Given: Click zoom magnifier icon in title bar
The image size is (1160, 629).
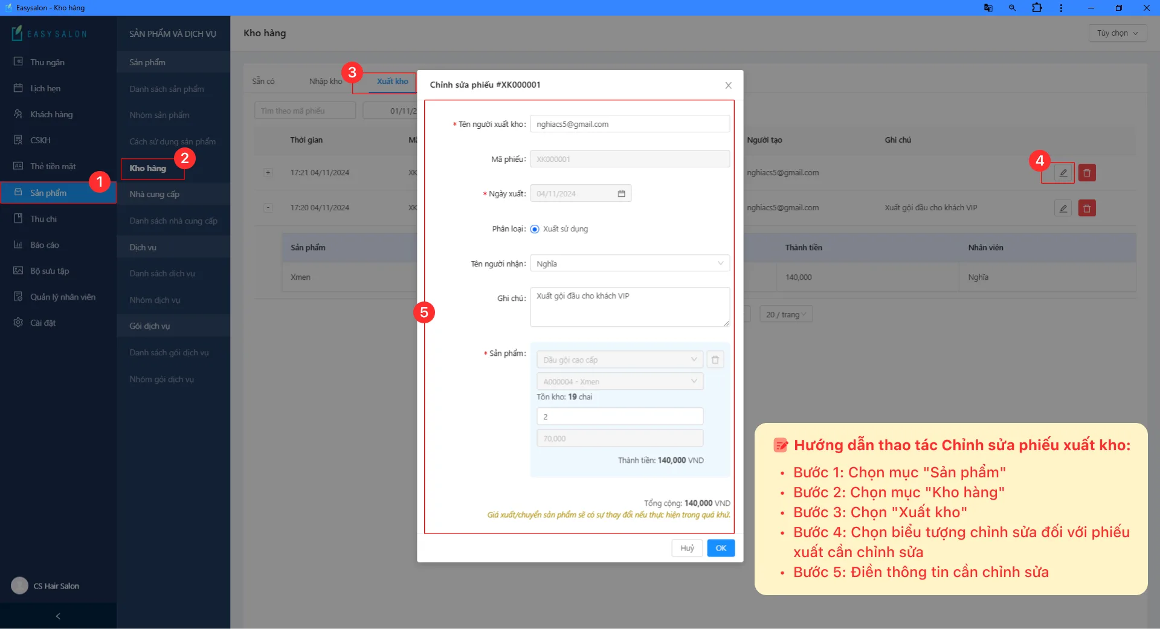Looking at the screenshot, I should [1013, 8].
